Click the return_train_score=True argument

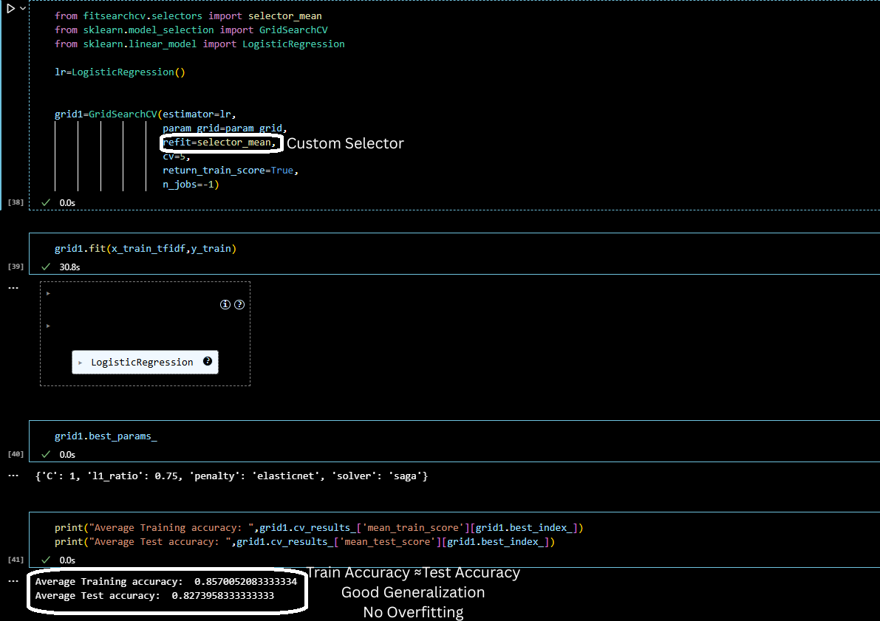coord(230,170)
